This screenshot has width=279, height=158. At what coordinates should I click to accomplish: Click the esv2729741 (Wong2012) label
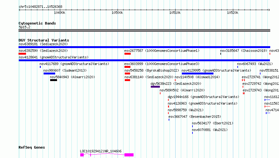coord(260,77)
